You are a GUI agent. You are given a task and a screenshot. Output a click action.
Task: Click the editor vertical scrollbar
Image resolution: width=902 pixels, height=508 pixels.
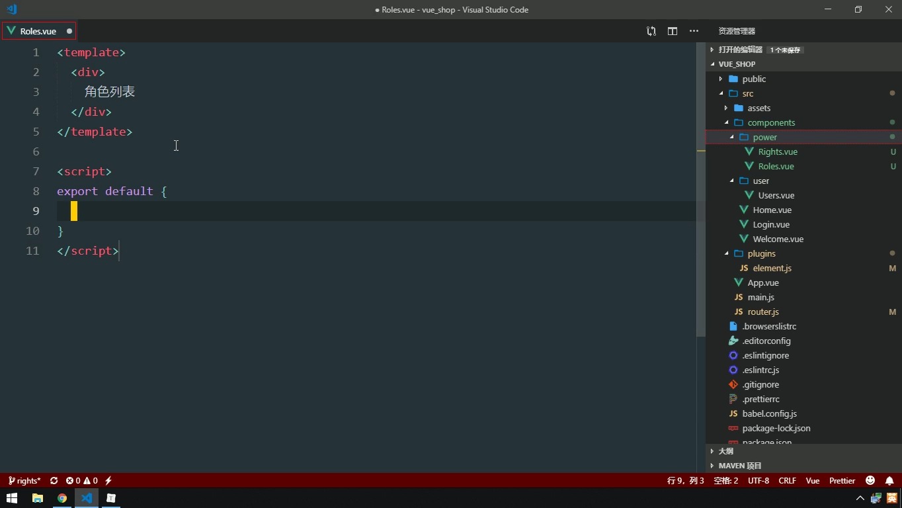pos(700,190)
